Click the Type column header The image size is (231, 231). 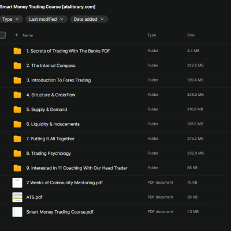[x=152, y=35]
